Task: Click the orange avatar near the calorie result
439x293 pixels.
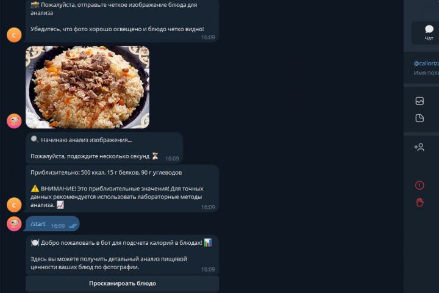Action: 14,204
